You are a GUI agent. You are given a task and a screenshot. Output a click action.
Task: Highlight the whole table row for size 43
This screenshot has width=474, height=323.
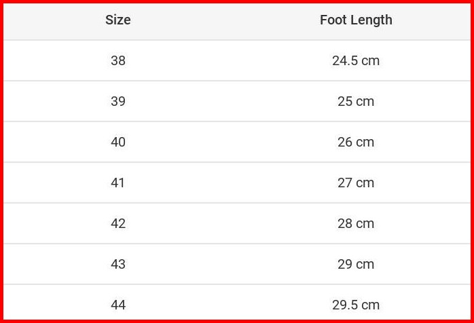[x=237, y=264]
